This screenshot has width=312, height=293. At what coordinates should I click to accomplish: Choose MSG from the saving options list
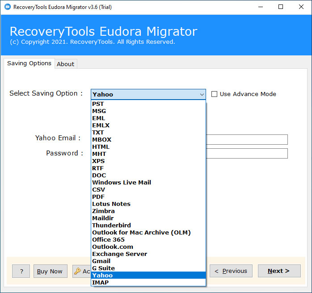(148, 111)
